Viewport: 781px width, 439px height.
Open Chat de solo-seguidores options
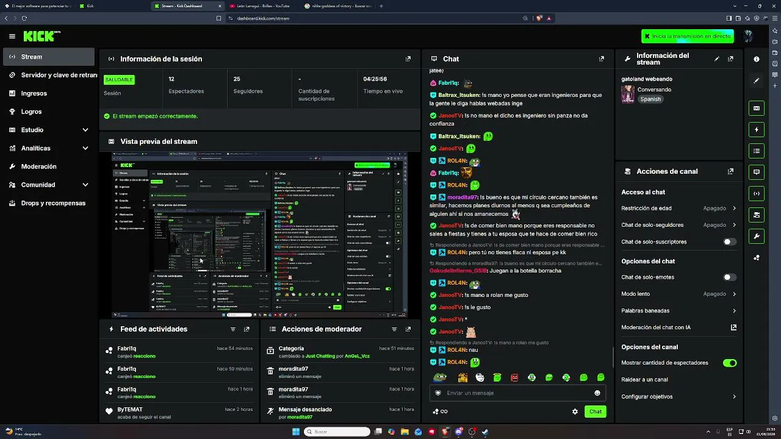click(x=678, y=225)
